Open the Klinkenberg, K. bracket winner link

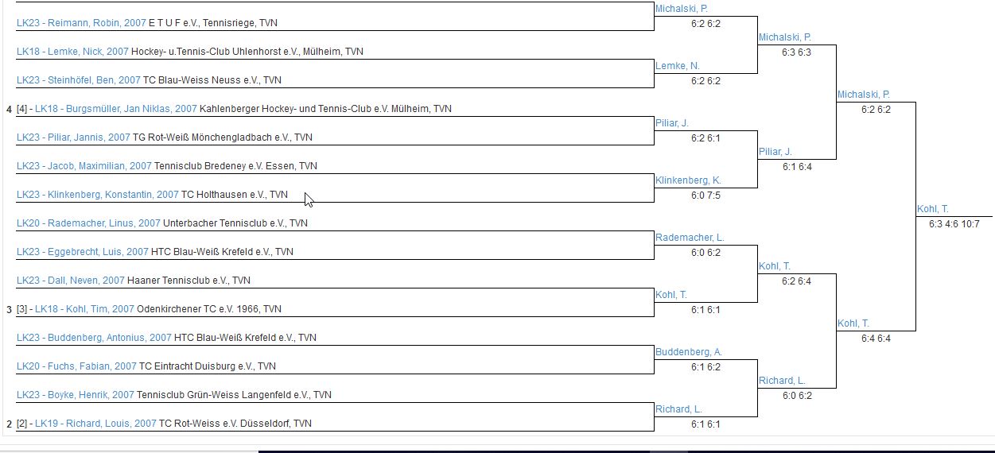pyautogui.click(x=688, y=180)
